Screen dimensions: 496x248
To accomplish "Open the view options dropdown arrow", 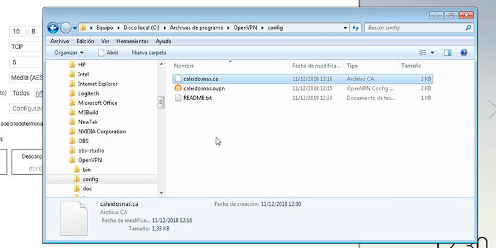I will (x=432, y=53).
